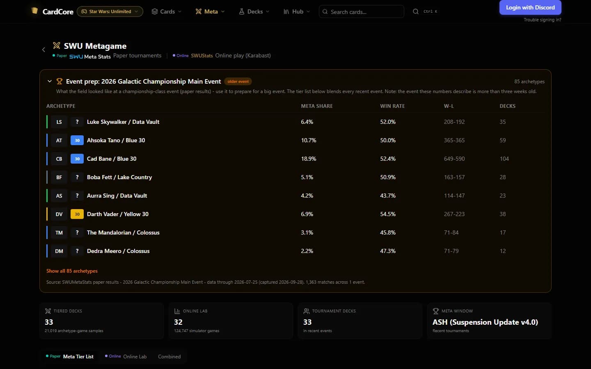
Task: Click the 54.5% win rate value
Action: 388,214
